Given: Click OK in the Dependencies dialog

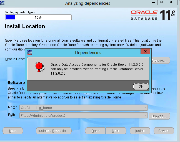Looking at the screenshot, I should click(141, 87).
